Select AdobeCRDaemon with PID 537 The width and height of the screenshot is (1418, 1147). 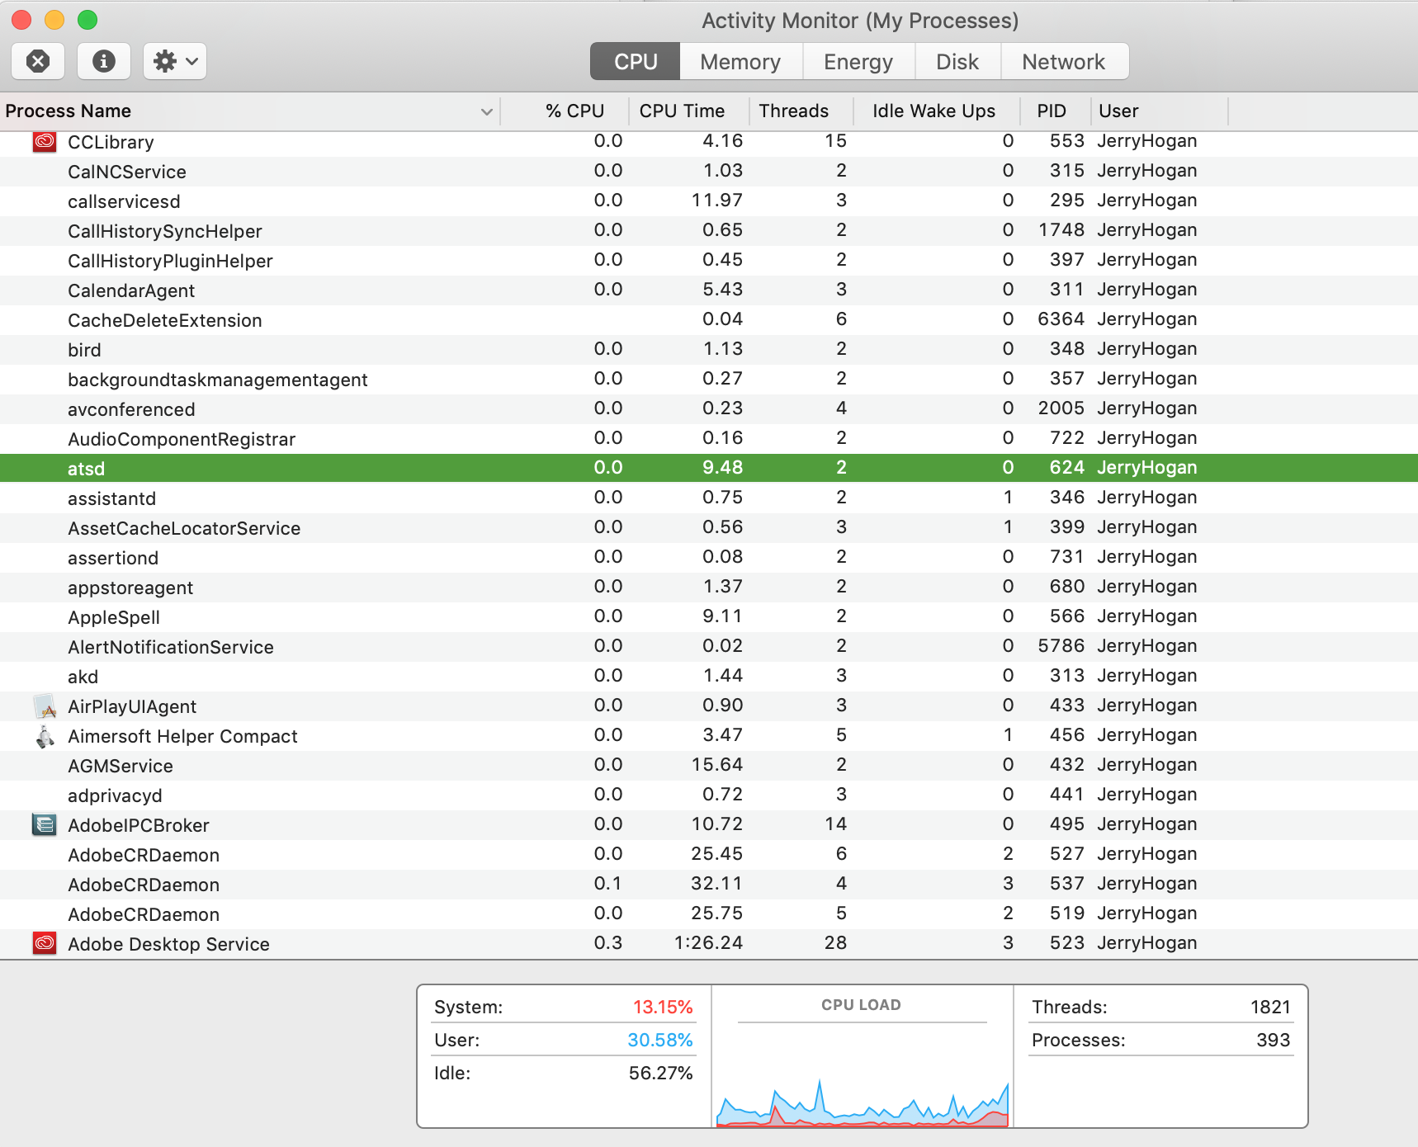pyautogui.click(x=709, y=885)
